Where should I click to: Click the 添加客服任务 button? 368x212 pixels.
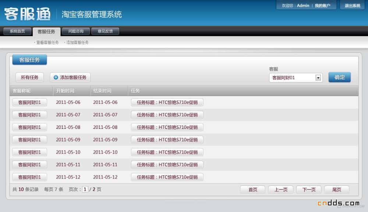click(x=70, y=77)
